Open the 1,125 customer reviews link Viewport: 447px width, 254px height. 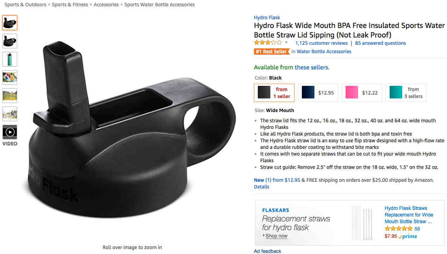pos(321,43)
